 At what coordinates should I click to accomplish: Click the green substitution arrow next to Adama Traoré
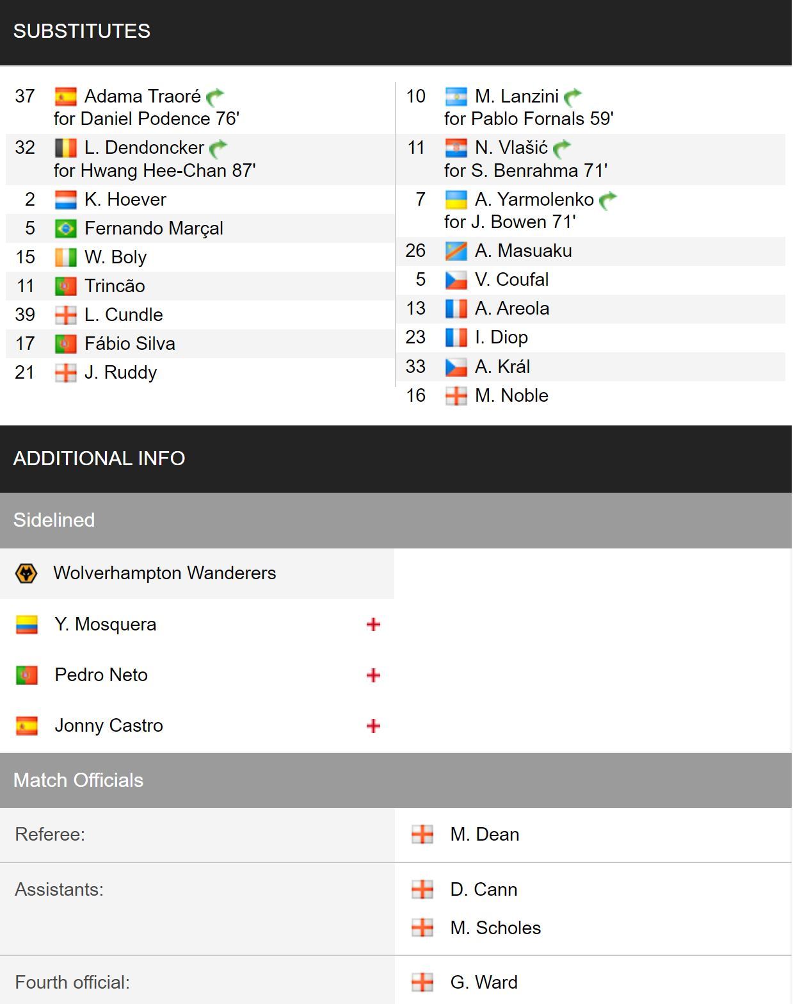pyautogui.click(x=216, y=96)
